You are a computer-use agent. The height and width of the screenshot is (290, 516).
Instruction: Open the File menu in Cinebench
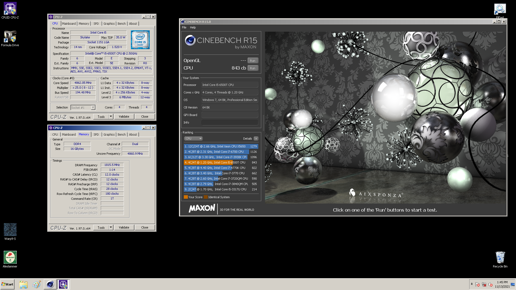pos(184,27)
